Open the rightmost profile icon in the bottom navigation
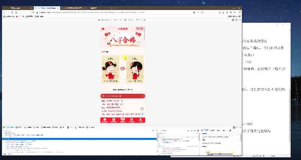301x160 pixels. [141, 119]
